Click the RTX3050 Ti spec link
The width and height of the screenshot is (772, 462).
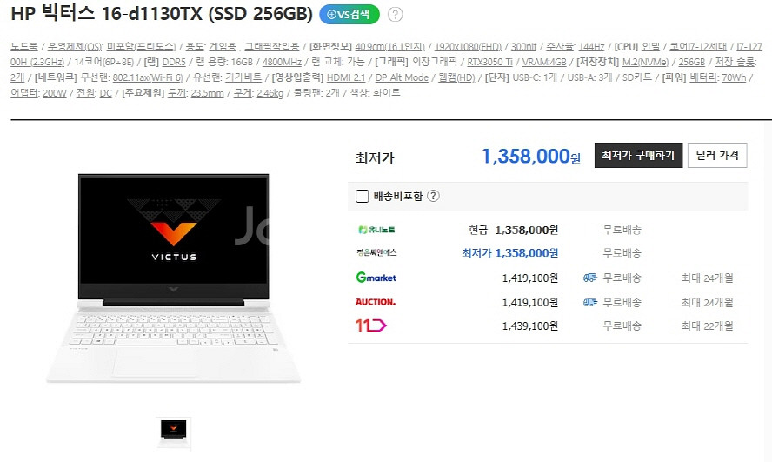pyautogui.click(x=489, y=62)
